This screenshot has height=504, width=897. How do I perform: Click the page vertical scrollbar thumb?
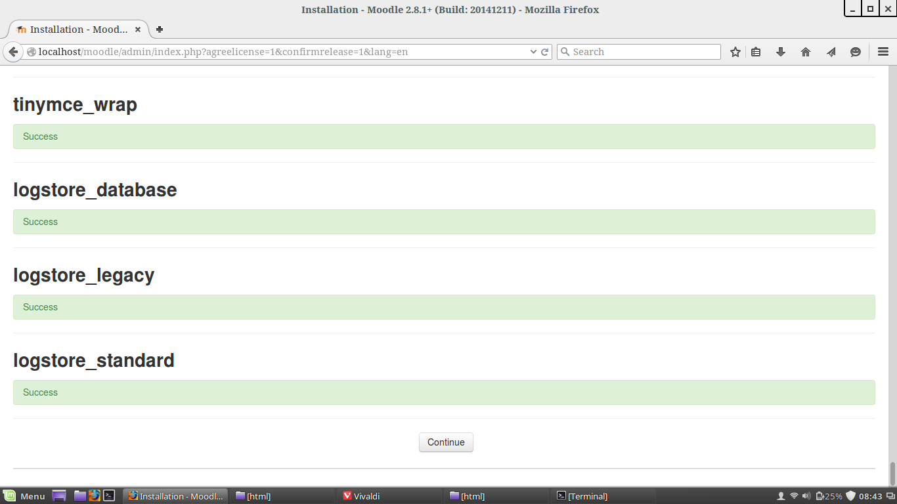click(x=892, y=472)
